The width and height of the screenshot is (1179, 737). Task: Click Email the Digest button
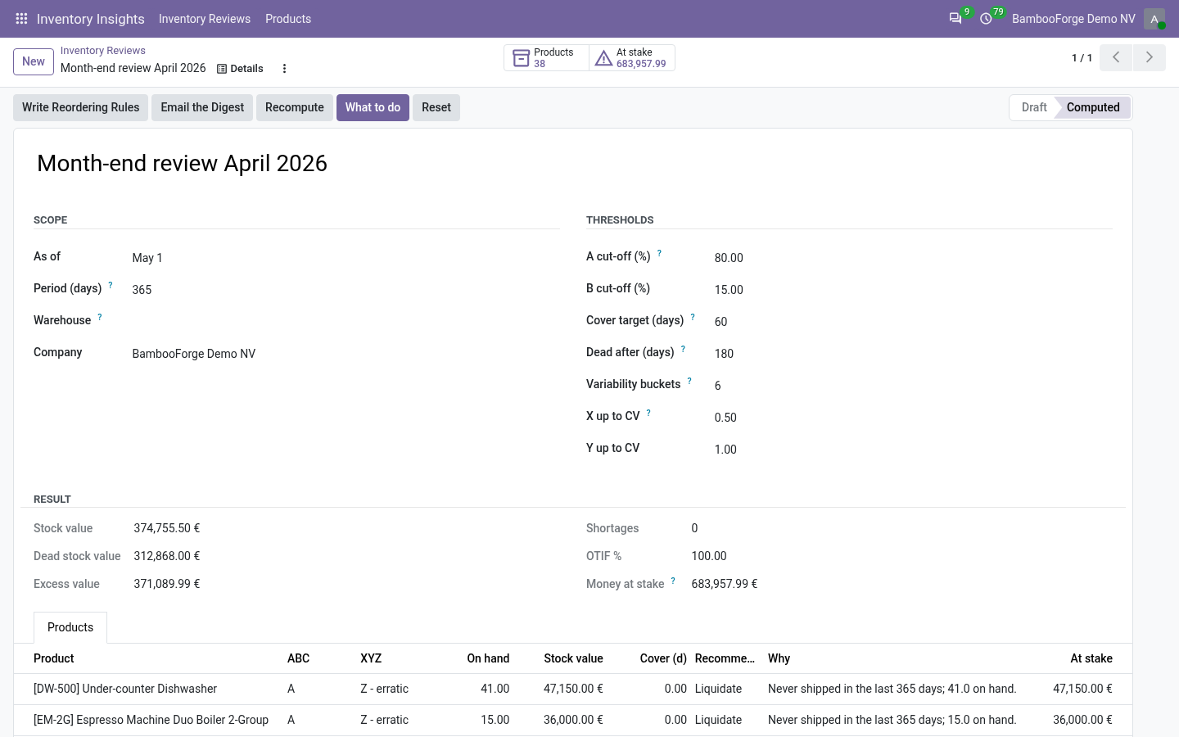202,107
